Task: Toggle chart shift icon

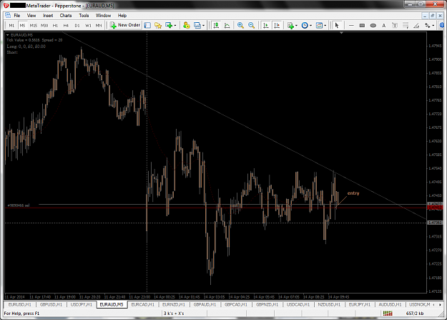Action: (277, 25)
